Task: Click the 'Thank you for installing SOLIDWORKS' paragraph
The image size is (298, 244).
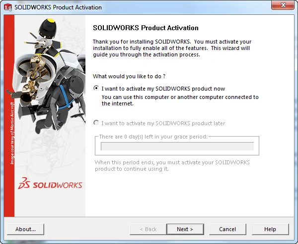Action: click(x=172, y=48)
